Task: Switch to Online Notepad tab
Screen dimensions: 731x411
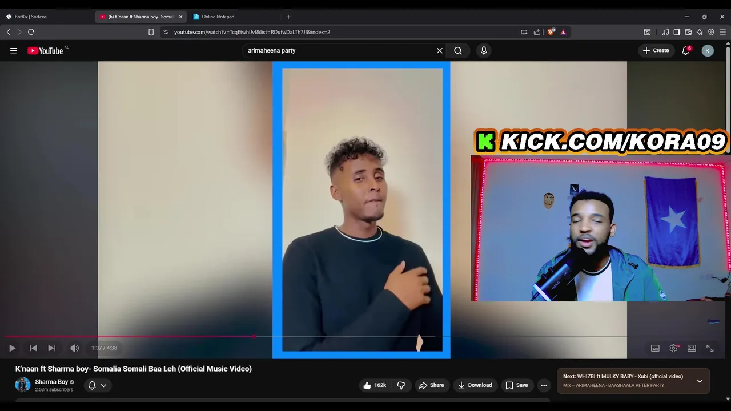Action: tap(218, 17)
